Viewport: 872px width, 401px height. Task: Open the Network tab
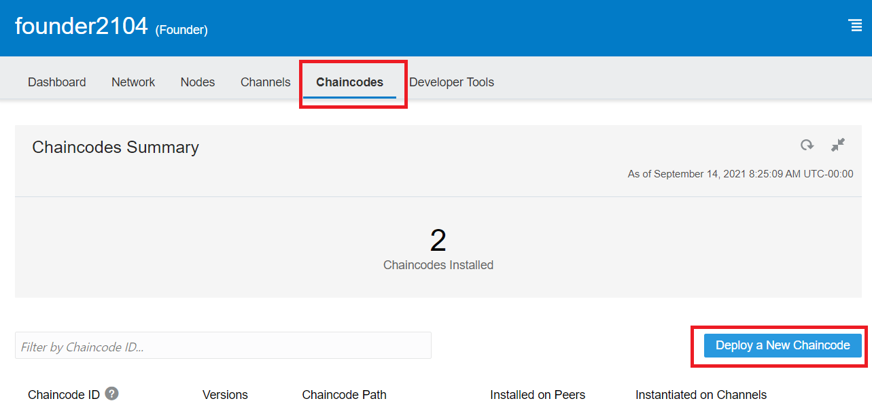133,82
